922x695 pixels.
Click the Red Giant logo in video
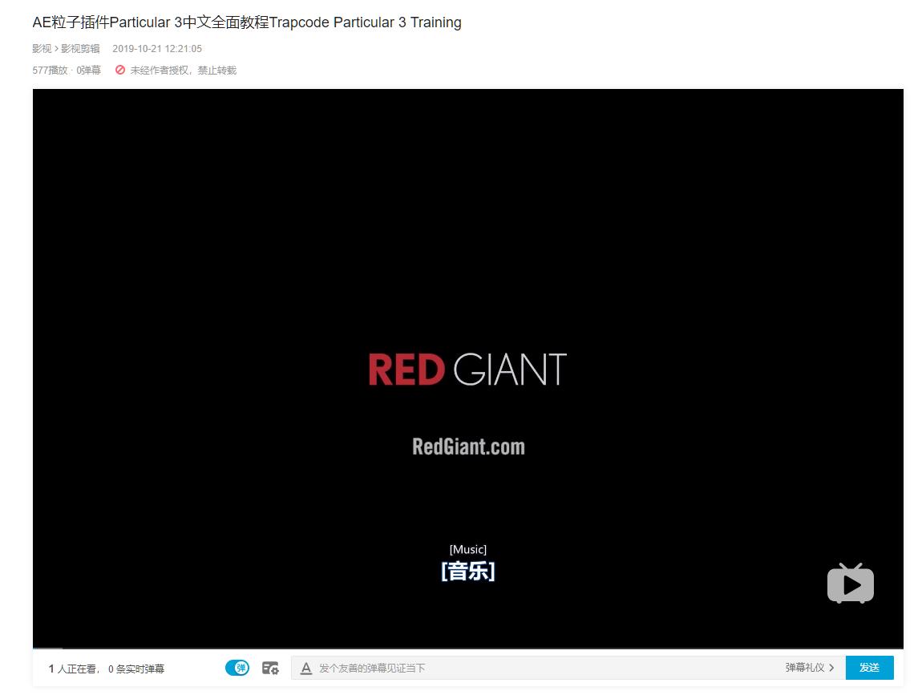point(467,370)
